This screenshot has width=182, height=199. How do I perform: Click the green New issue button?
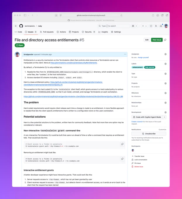(157, 40)
